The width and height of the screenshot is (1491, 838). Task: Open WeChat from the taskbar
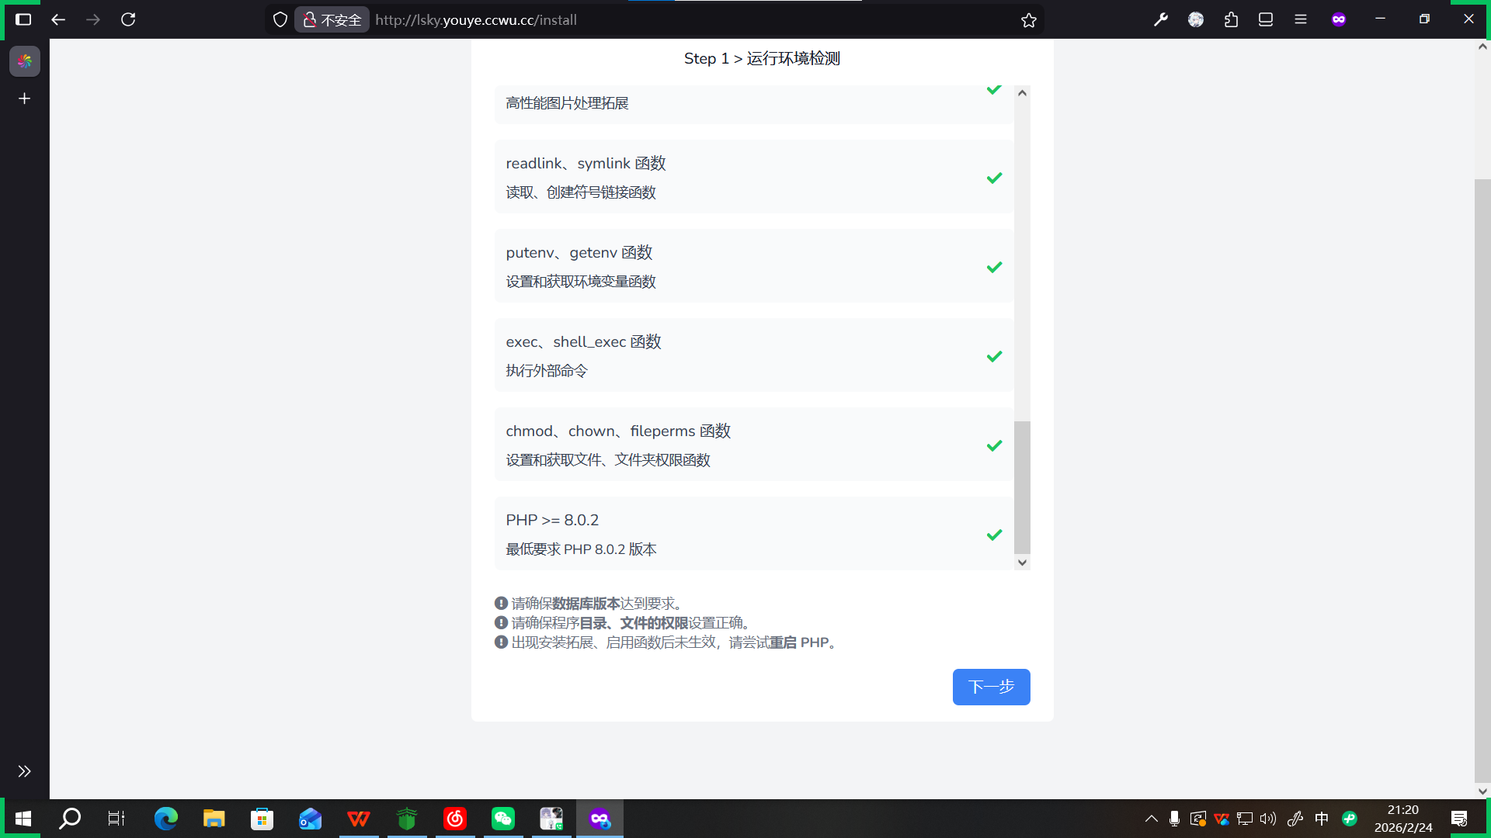tap(503, 819)
